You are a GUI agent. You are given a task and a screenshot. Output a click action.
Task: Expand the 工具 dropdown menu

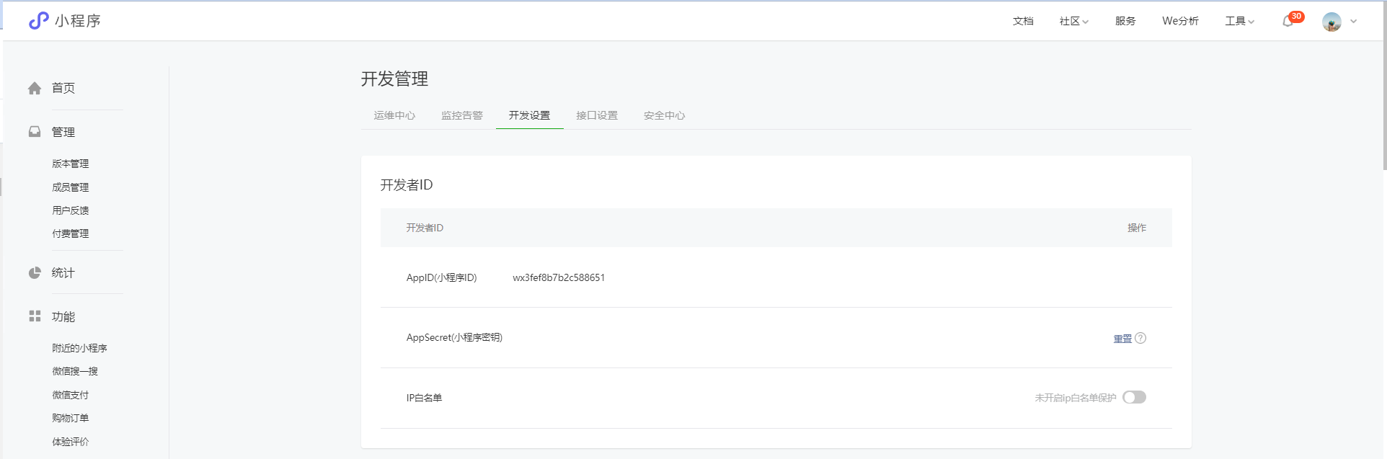[x=1239, y=22]
